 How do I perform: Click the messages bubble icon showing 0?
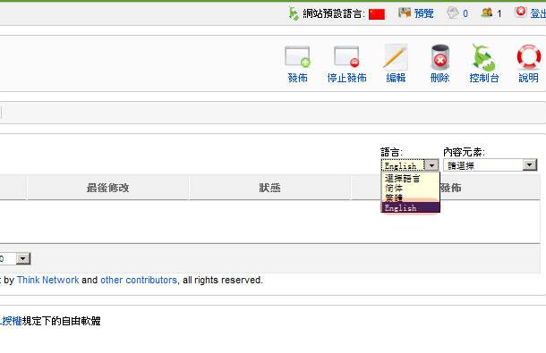[453, 13]
